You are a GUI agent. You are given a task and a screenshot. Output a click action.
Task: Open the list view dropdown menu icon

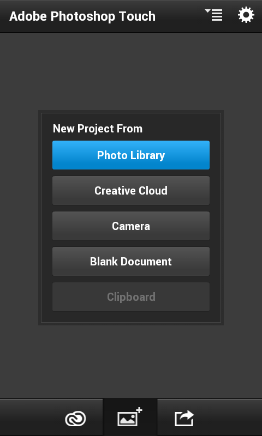(214, 15)
